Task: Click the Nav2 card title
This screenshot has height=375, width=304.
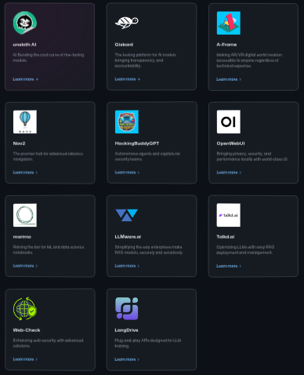Action: (19, 144)
